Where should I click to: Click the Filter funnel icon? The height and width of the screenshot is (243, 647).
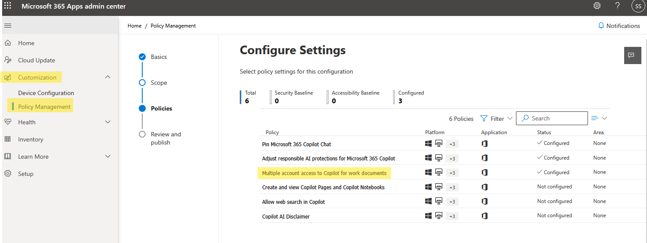click(x=484, y=118)
